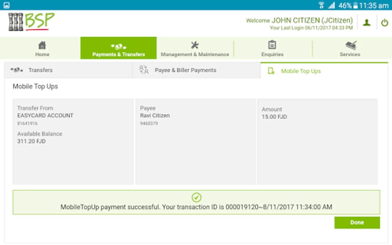This screenshot has width=392, height=245.
Task: Tap the 46% battery percentage
Action: pyautogui.click(x=345, y=5)
